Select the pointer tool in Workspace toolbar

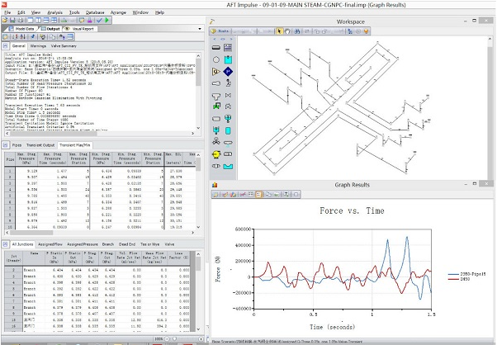click(281, 31)
